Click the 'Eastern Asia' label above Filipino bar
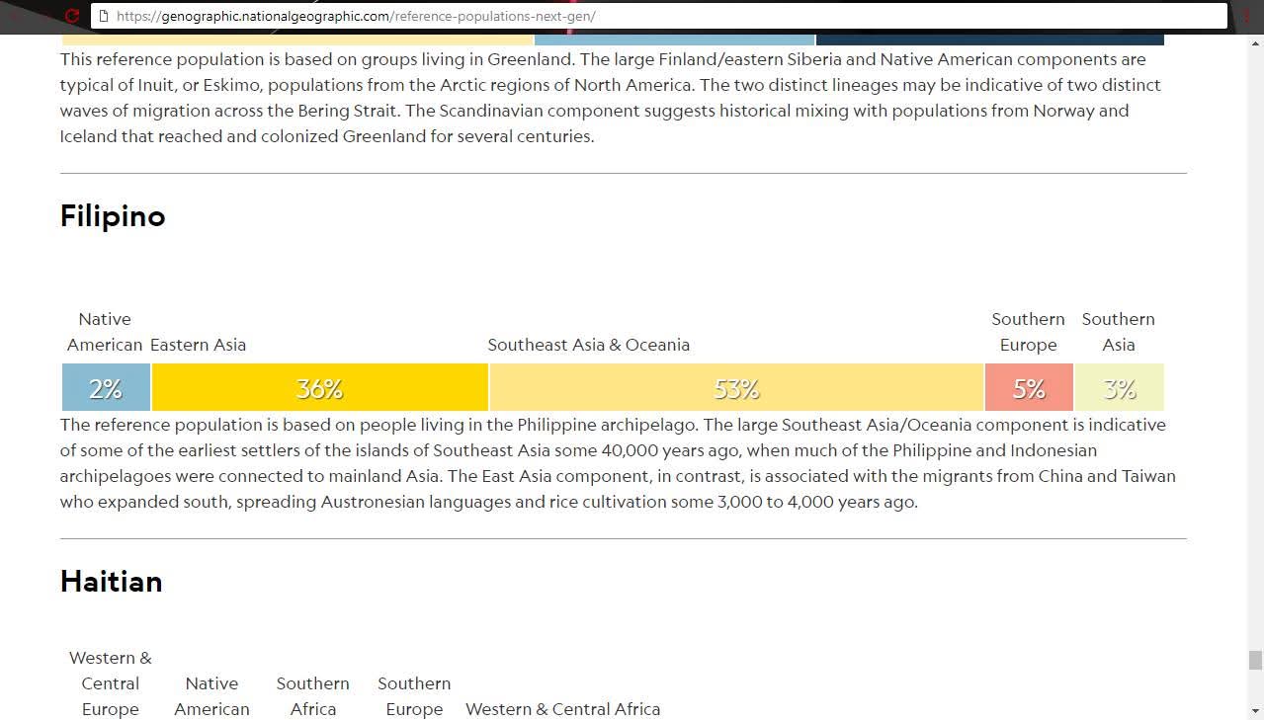The image size is (1264, 720). point(198,345)
